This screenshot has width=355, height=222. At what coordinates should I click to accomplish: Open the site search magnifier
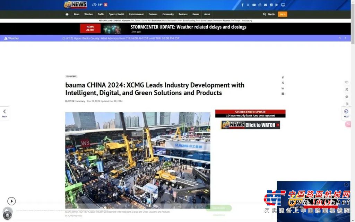pos(265,14)
